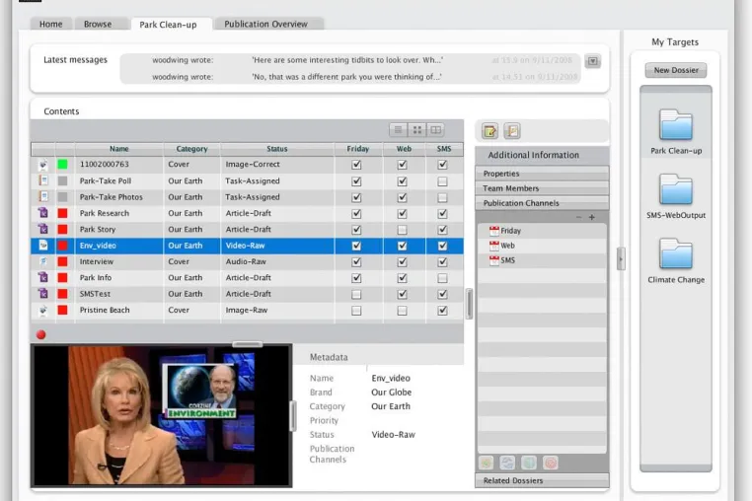
Task: Click the article icon for Park Info
Action: tap(43, 277)
